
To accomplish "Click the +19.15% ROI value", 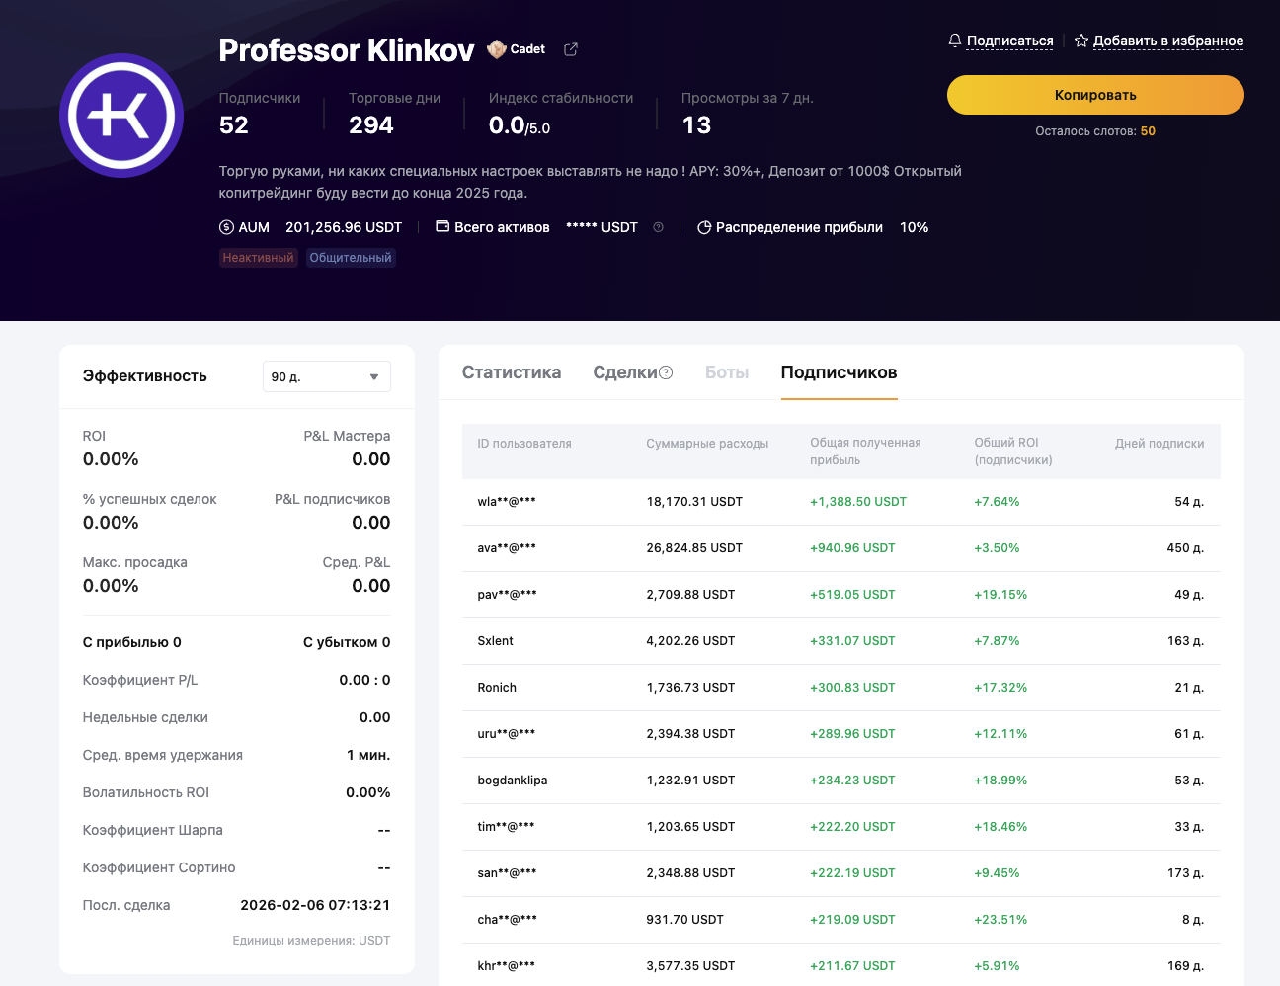I will point(1000,595).
